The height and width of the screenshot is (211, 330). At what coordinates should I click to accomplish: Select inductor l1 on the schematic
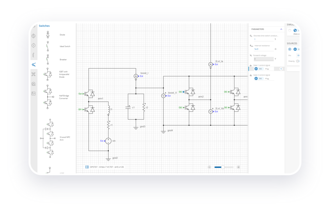click(x=109, y=110)
